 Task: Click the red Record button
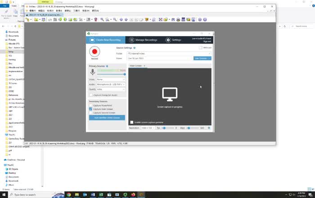(x=94, y=52)
